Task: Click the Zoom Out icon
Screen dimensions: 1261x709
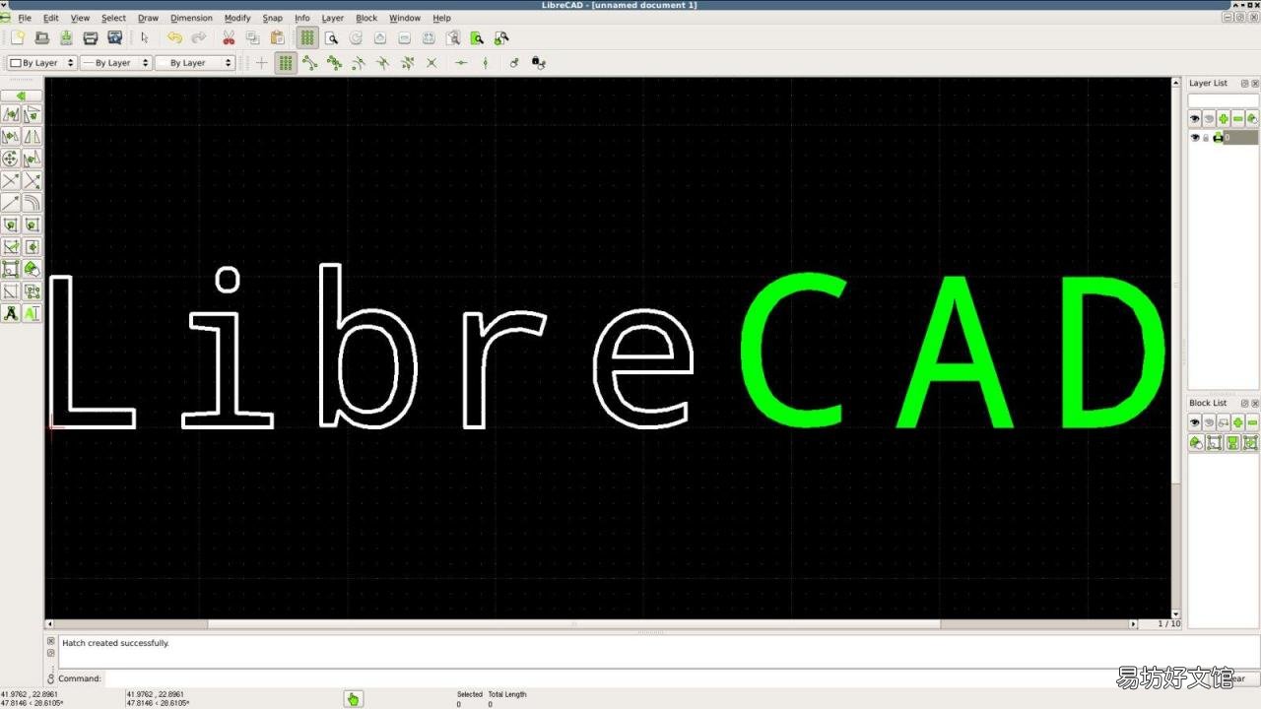Action: pos(404,38)
